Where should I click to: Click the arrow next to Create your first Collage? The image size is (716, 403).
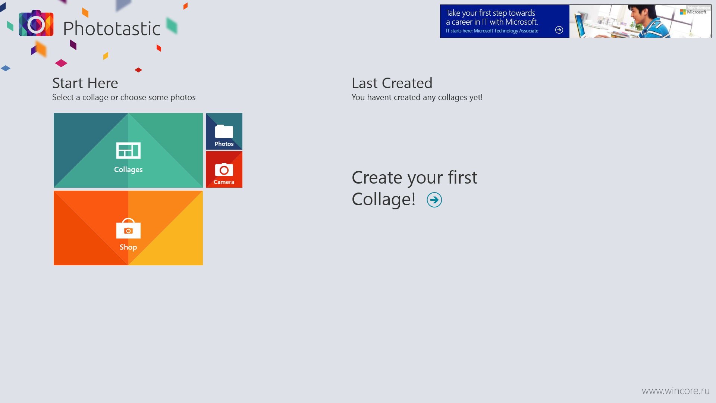pos(434,200)
